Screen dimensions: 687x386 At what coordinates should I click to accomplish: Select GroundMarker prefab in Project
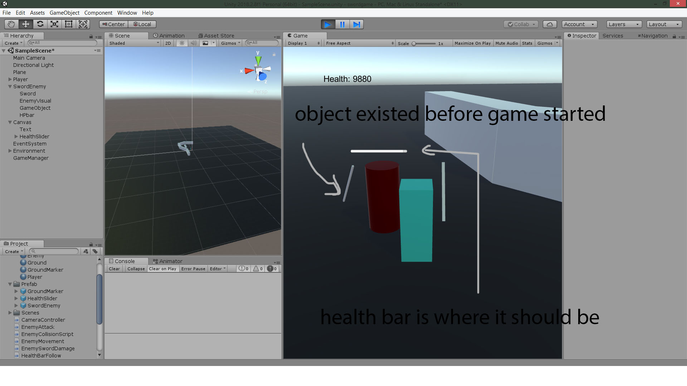pos(45,291)
